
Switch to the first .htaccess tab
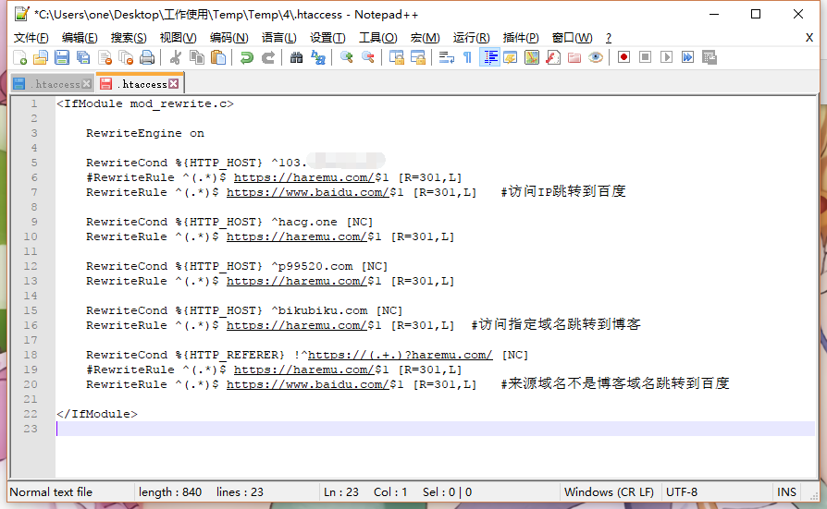52,84
